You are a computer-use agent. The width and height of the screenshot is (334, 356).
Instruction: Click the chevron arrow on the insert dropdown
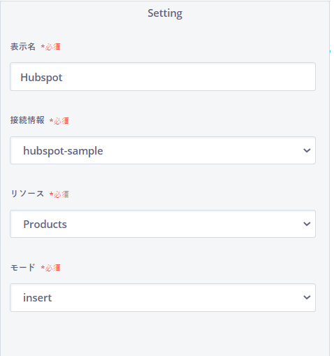307,297
